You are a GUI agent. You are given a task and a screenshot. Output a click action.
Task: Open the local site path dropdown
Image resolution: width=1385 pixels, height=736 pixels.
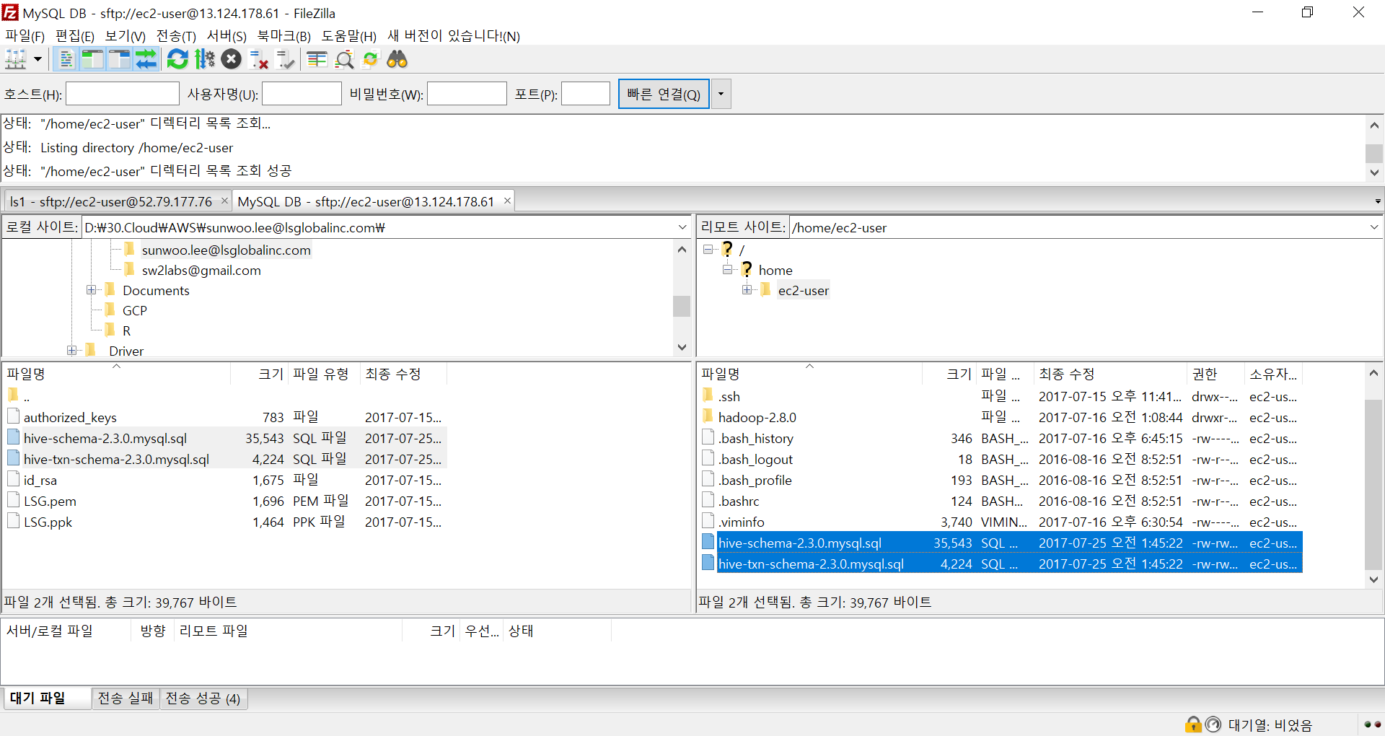click(682, 227)
